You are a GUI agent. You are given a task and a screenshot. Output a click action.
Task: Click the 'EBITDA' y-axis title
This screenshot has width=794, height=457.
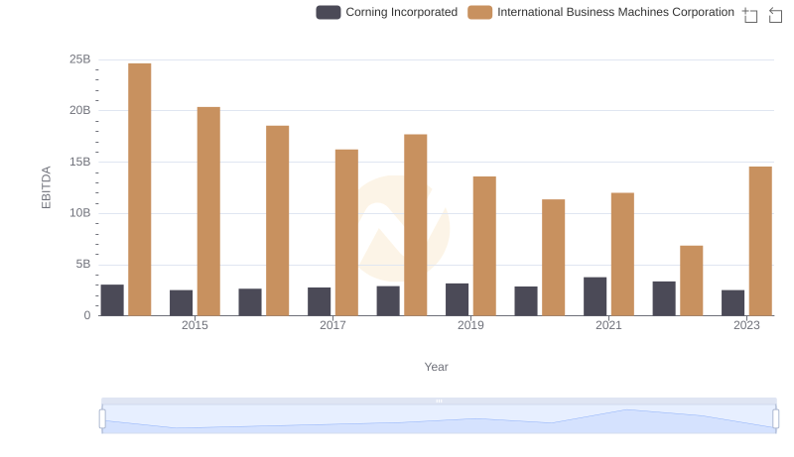[x=46, y=187]
